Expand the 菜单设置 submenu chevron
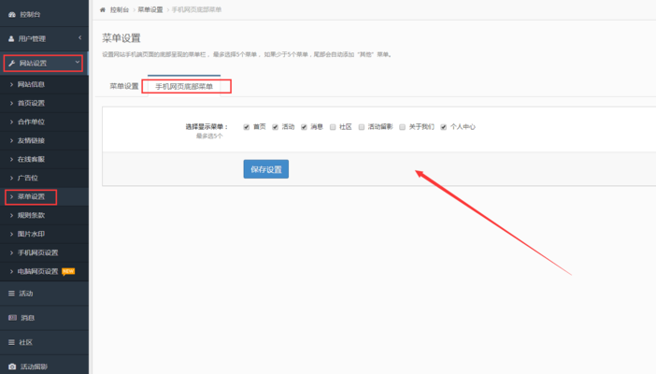Screen dimensions: 656x374 pos(10,197)
